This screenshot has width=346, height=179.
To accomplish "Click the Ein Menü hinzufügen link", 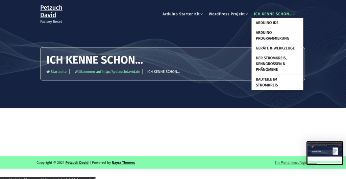I will pyautogui.click(x=290, y=163).
